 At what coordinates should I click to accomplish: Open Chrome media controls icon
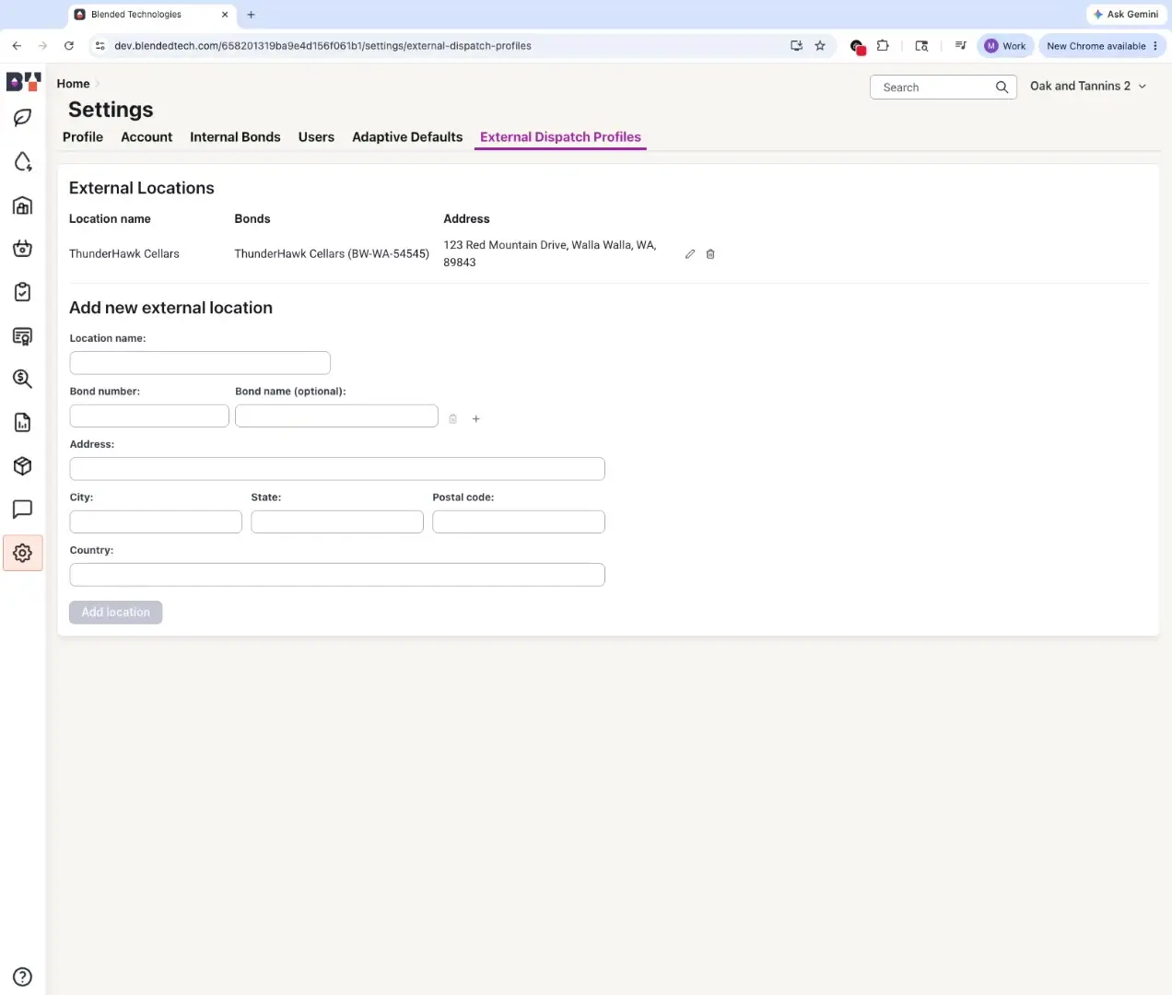[x=960, y=45]
